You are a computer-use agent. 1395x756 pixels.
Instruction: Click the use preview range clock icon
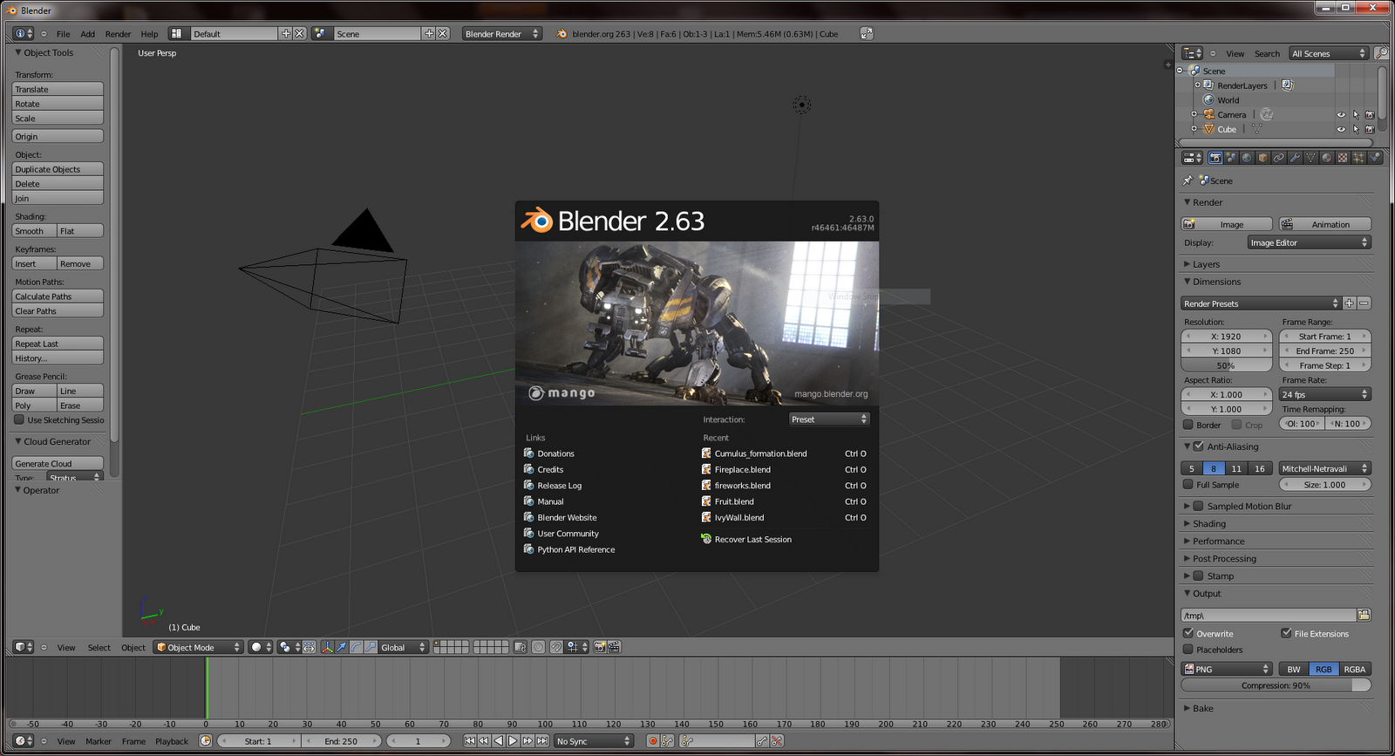pyautogui.click(x=205, y=741)
